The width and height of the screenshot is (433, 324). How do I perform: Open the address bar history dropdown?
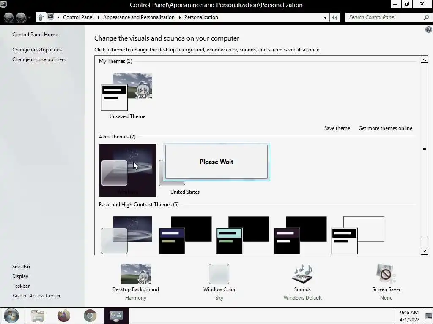pos(325,17)
